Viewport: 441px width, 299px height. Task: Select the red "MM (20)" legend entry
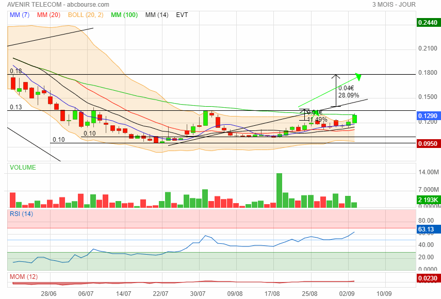(48, 15)
